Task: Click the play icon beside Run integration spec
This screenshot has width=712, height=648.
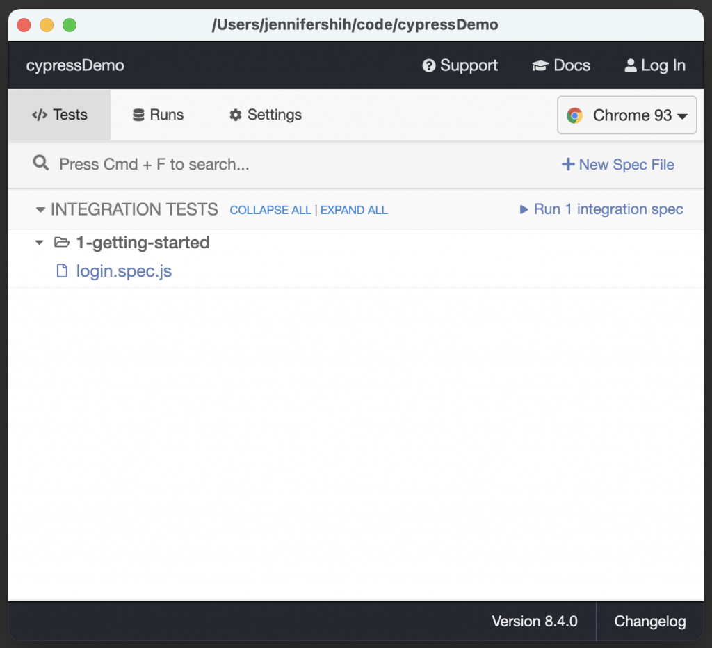Action: pos(524,209)
